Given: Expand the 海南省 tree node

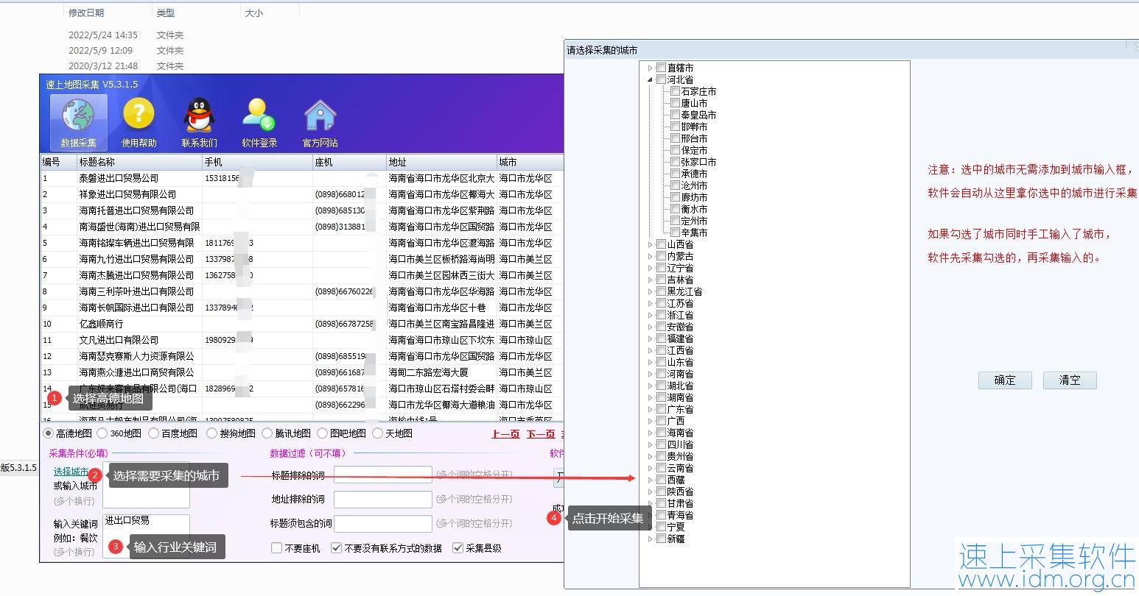Looking at the screenshot, I should [650, 433].
